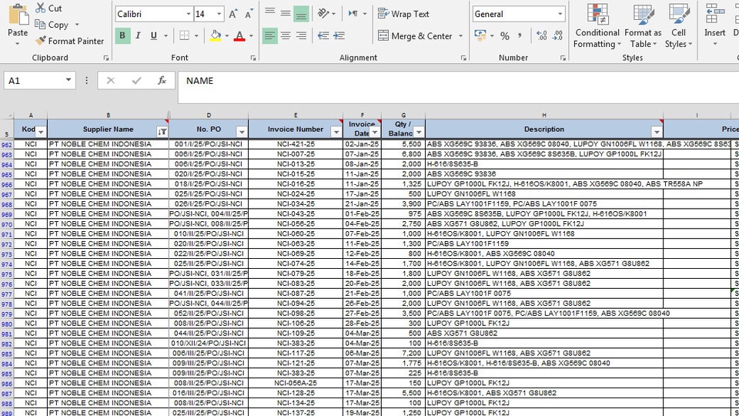Open Cell Styles gallery

(x=679, y=26)
